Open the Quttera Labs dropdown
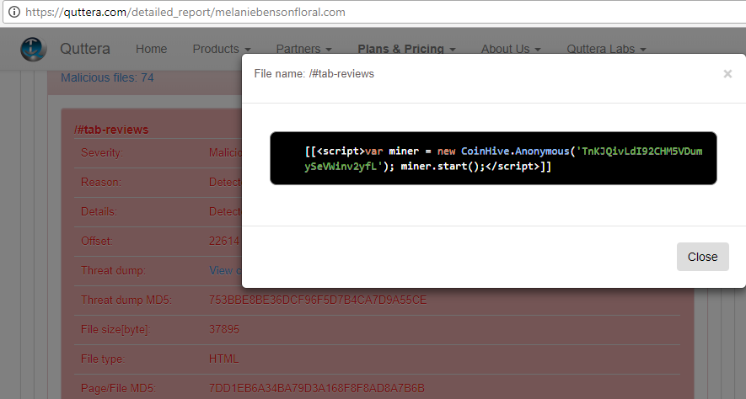 (x=606, y=49)
